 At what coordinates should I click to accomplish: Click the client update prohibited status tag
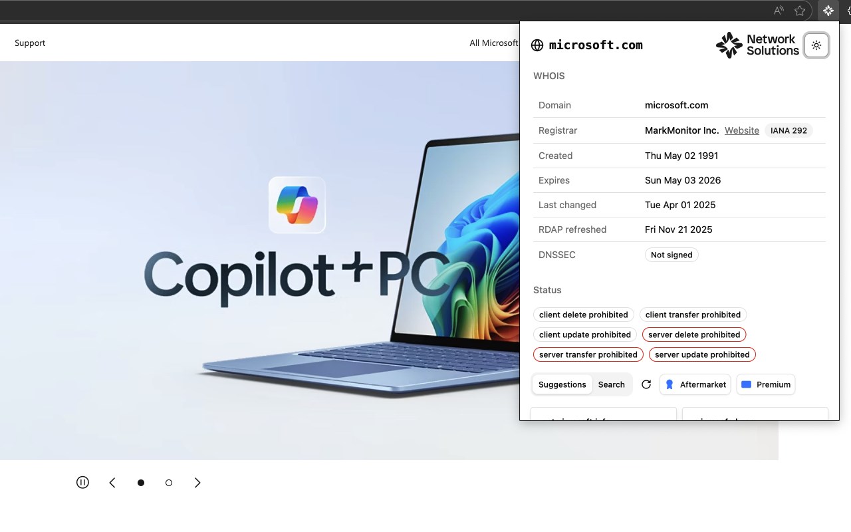[585, 334]
